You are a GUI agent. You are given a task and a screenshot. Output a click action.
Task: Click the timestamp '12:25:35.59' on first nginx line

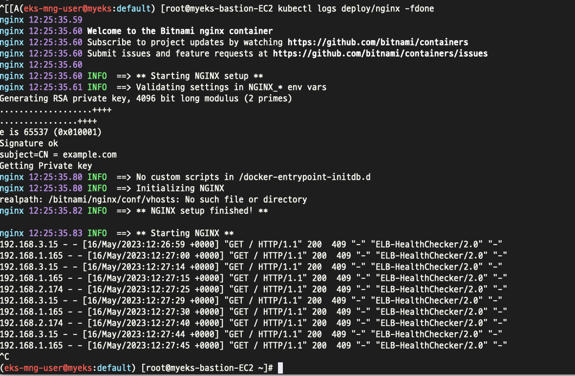(55, 20)
